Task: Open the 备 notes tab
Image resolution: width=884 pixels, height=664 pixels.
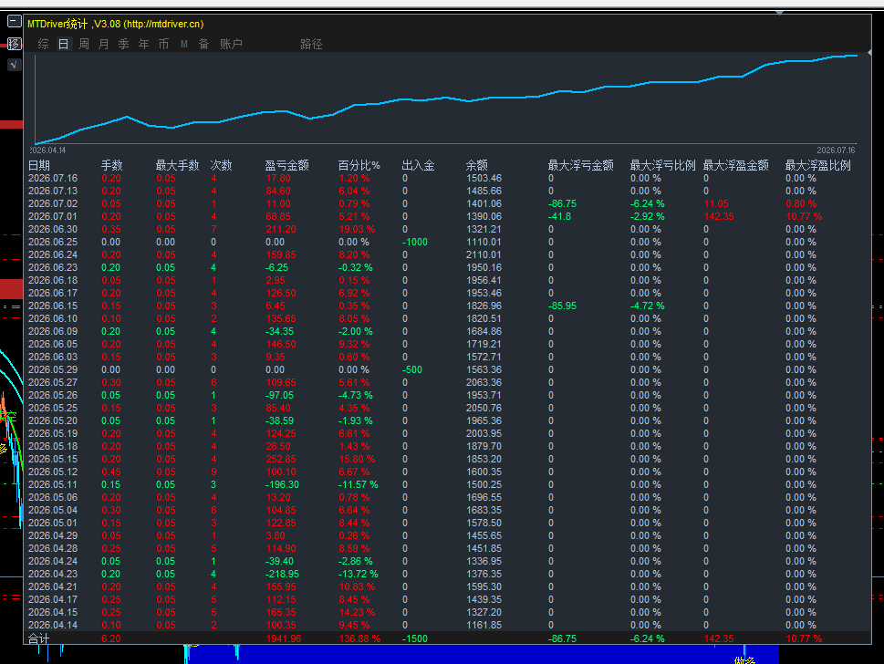Action: 204,44
